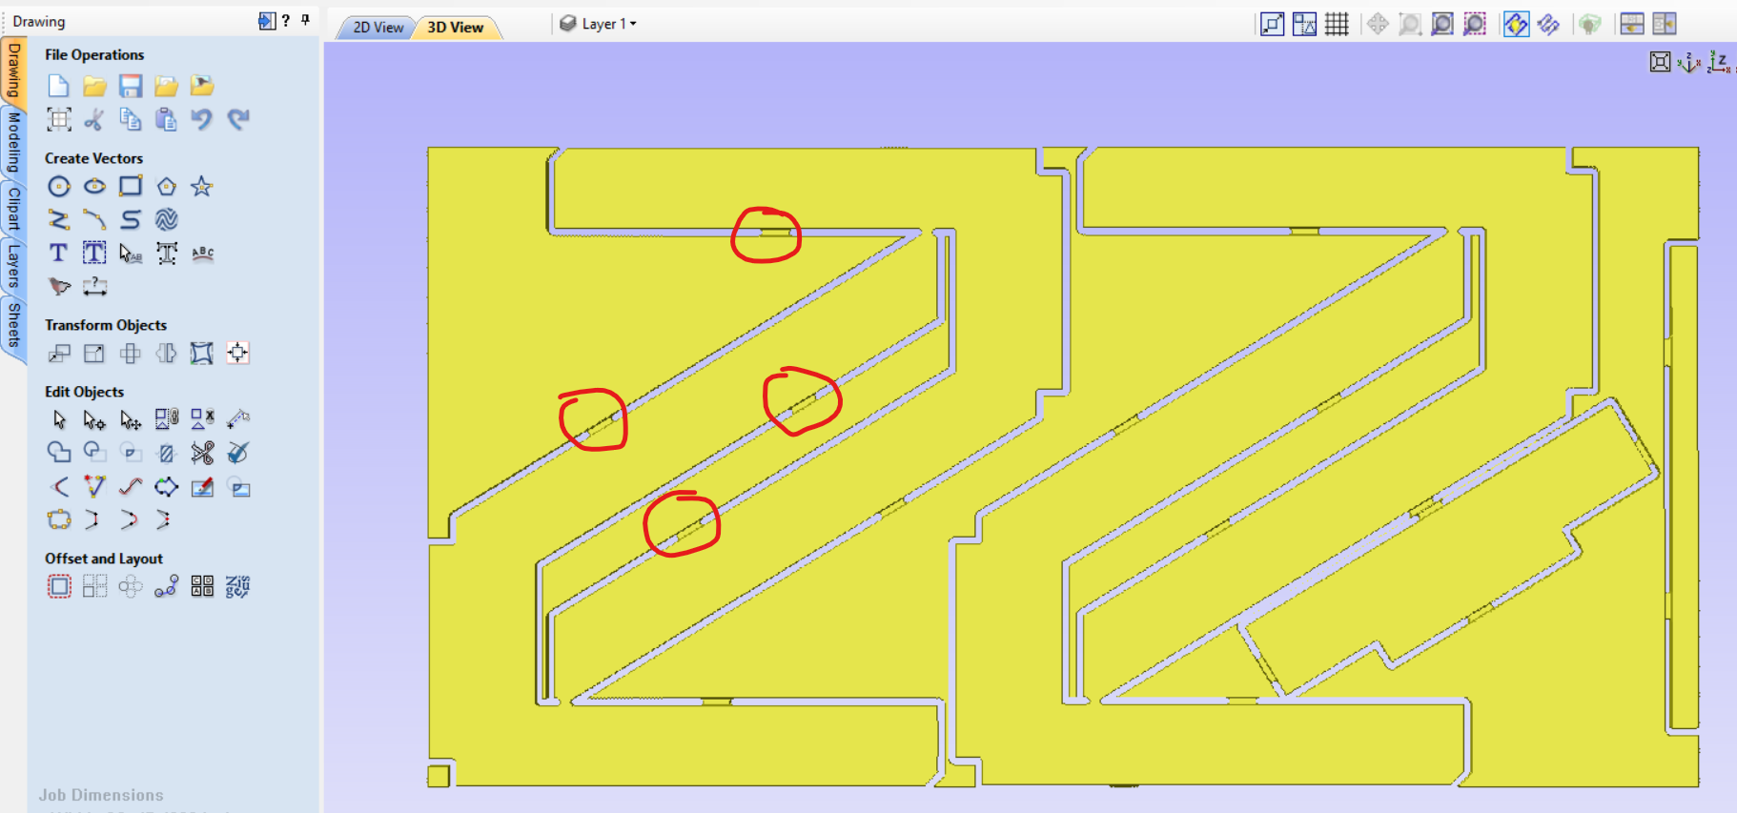Screen dimensions: 1737x813
Task: Open the scissors Interactive Trim tool
Action: 202,453
